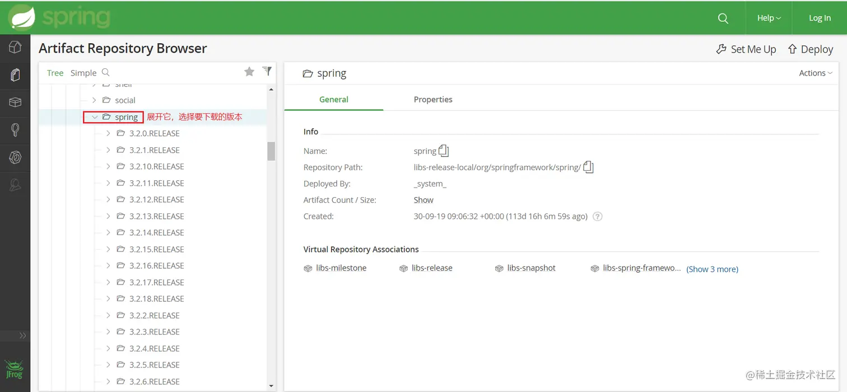The height and width of the screenshot is (392, 847).
Task: Switch to Tree view
Action: (55, 73)
